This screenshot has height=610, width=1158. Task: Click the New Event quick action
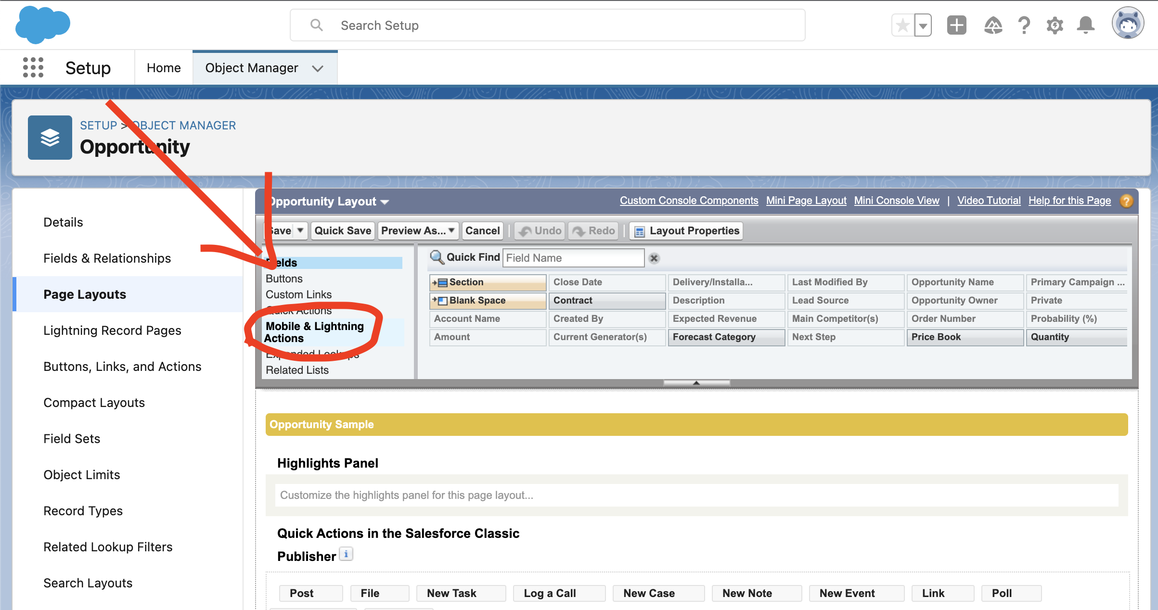(x=856, y=593)
